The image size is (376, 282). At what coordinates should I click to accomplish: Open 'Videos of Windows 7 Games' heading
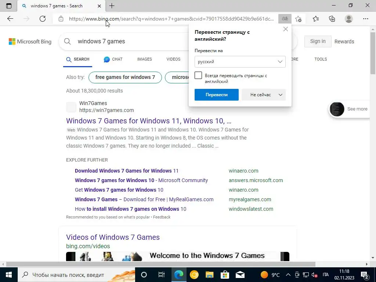pyautogui.click(x=113, y=237)
